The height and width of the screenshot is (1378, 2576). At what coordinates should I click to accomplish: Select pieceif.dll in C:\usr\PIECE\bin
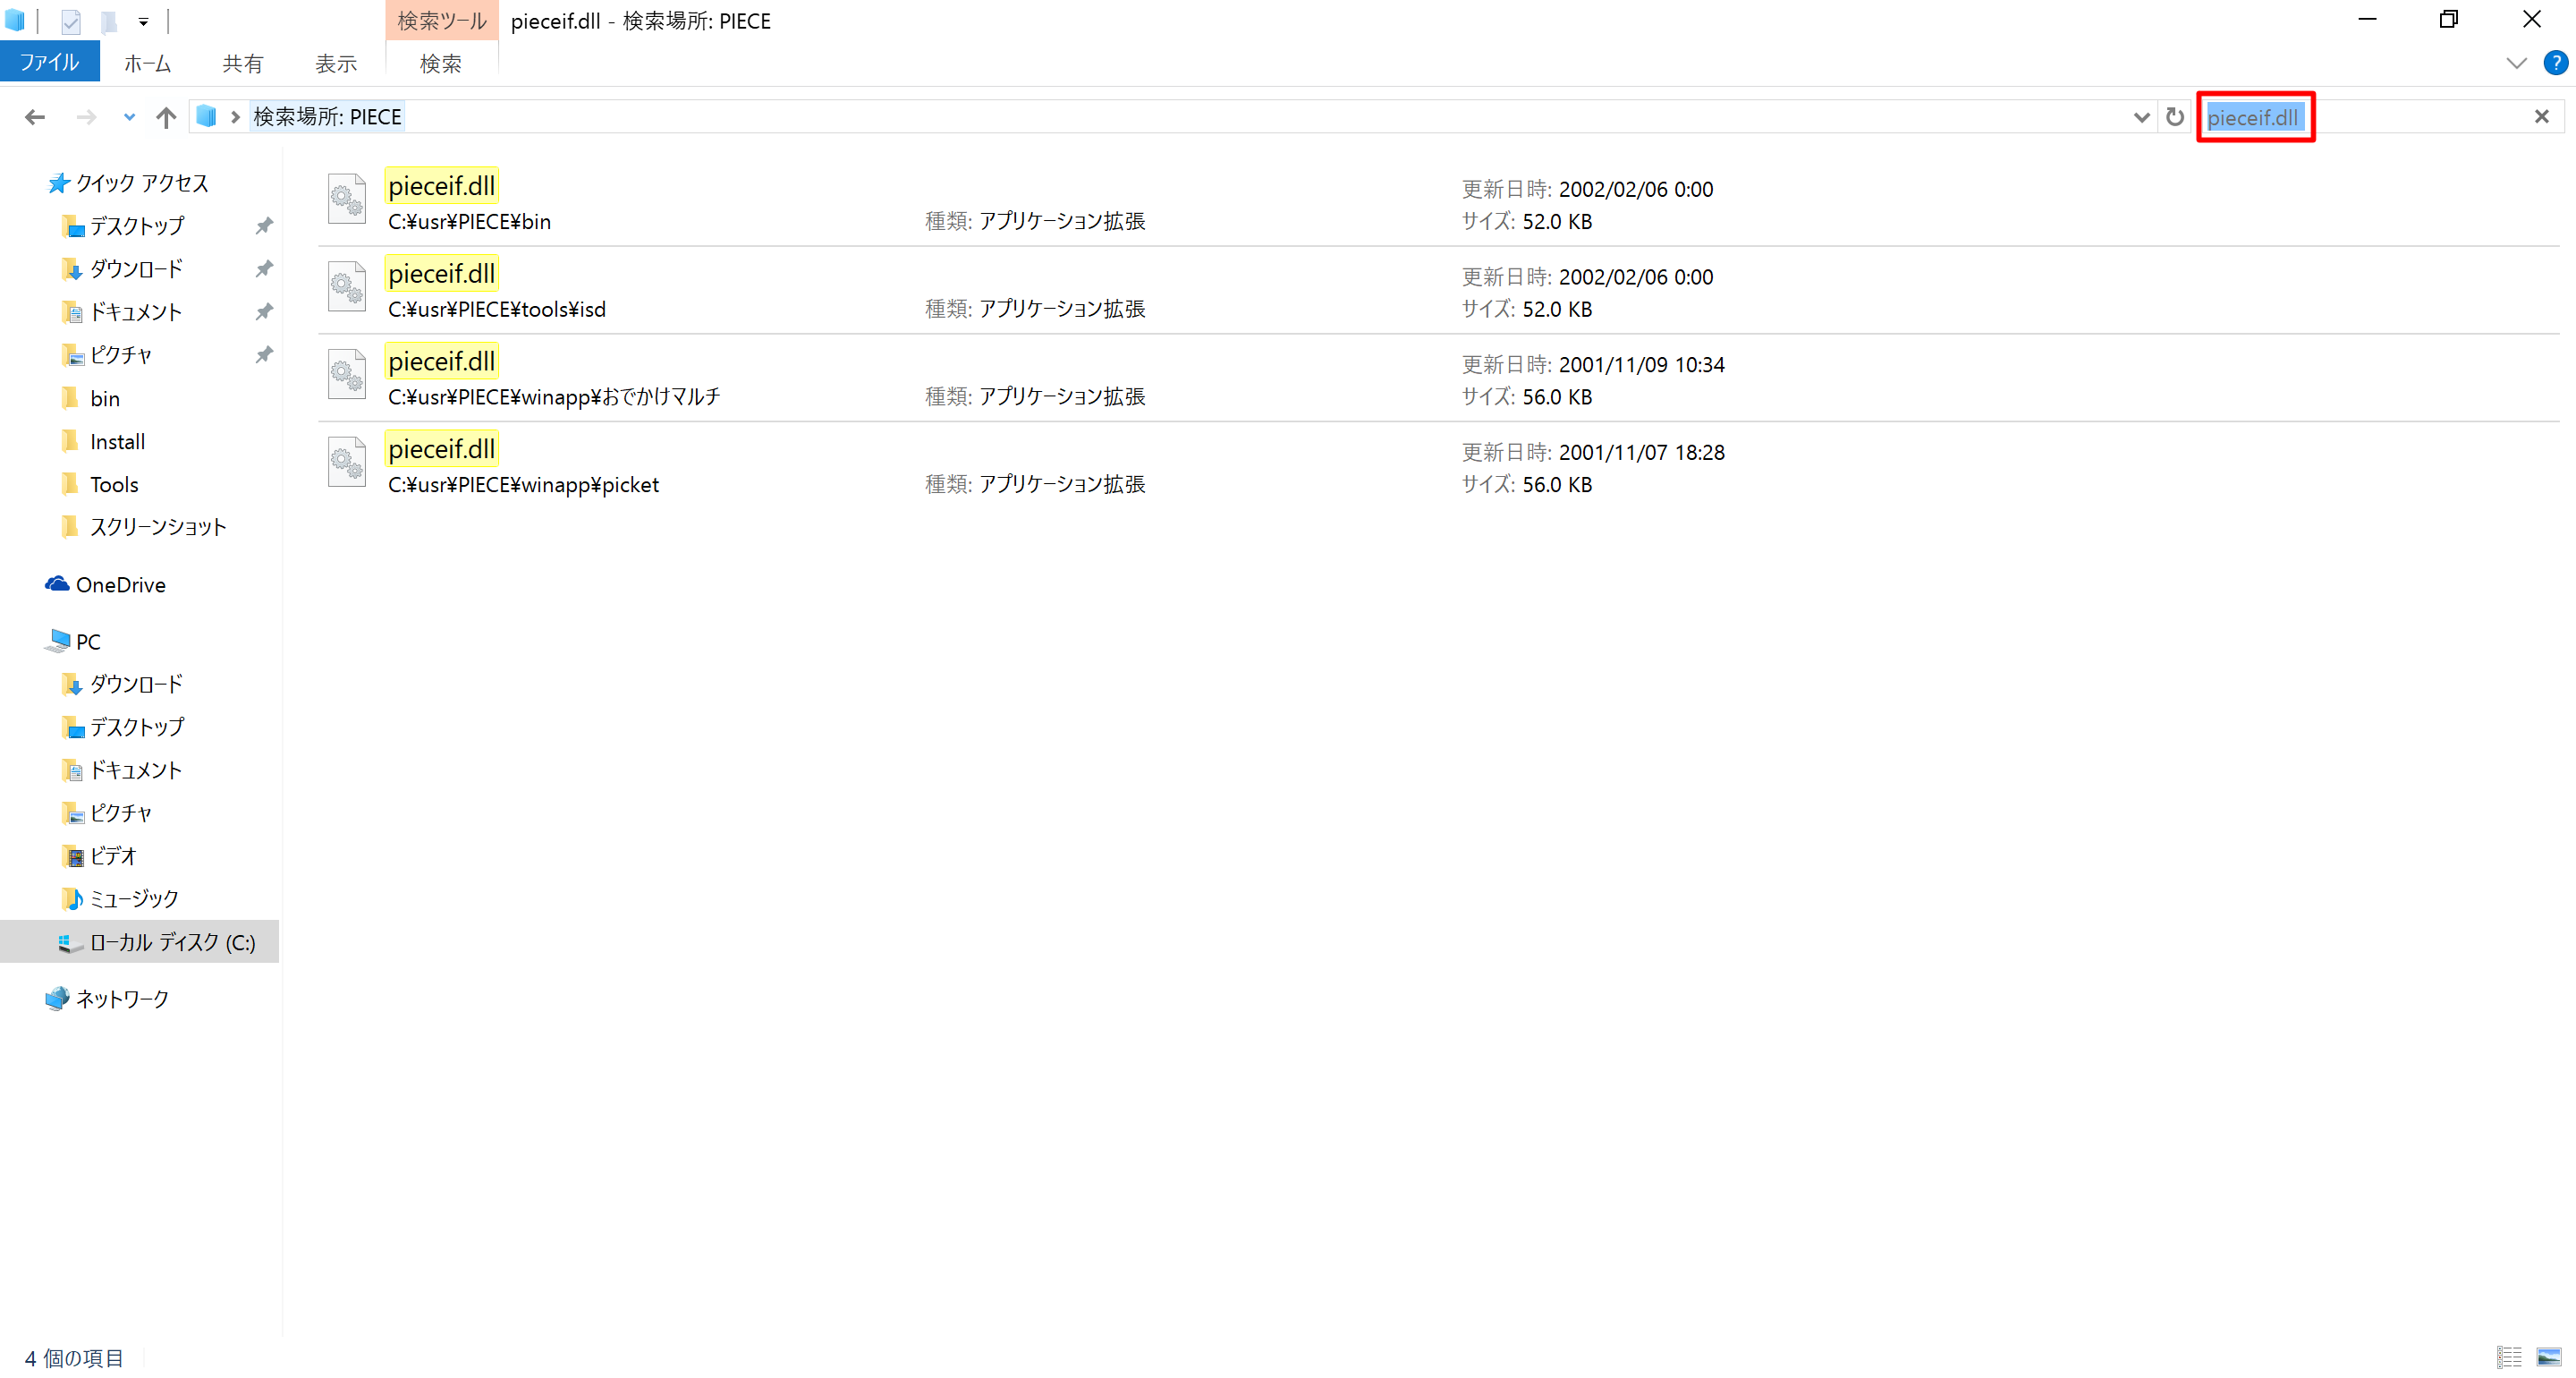(1438, 202)
